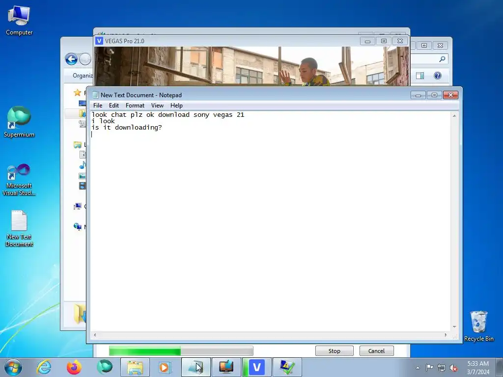The width and height of the screenshot is (503, 377).
Task: Show hidden system tray icons
Action: pos(418,368)
